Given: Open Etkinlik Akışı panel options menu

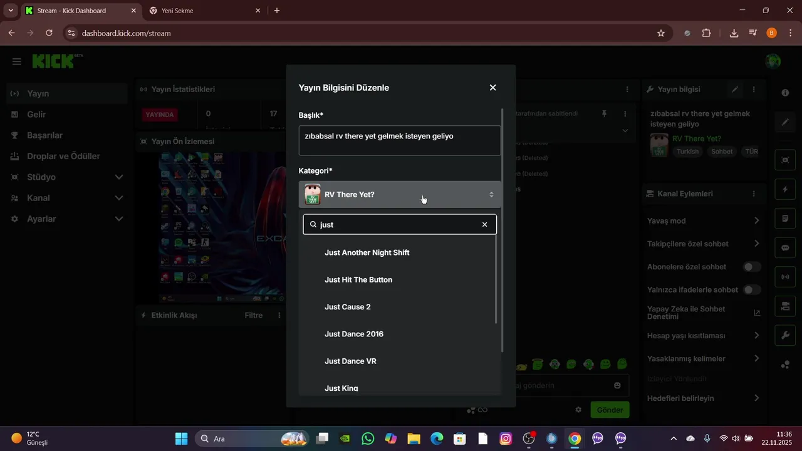Looking at the screenshot, I should [279, 315].
